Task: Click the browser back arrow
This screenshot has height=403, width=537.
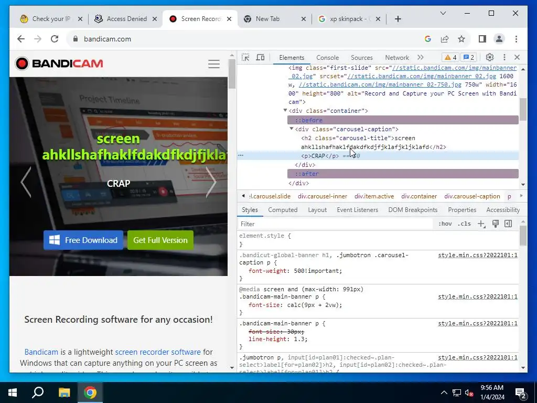Action: (x=21, y=39)
